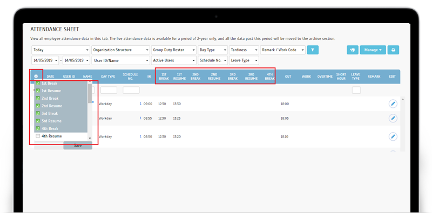Open the Leave Type filter dropdown
Screen dimensions: 432x213
[244, 60]
